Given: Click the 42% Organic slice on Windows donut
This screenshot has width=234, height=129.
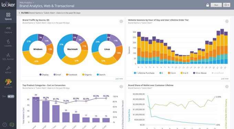Looking at the screenshot, I should 36,61.
